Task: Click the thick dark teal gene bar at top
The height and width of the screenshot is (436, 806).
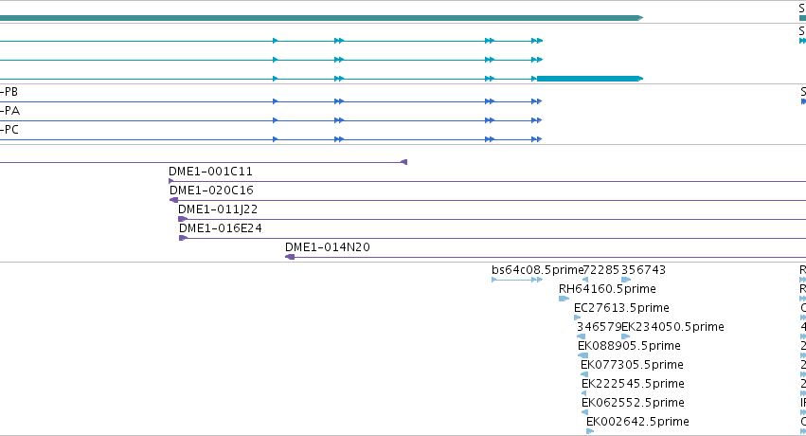Action: click(x=321, y=18)
